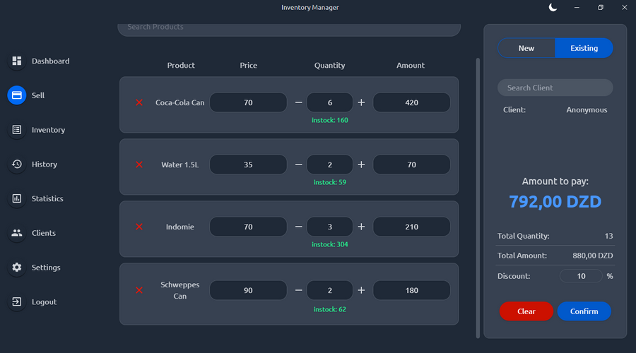Image resolution: width=636 pixels, height=353 pixels.
Task: Click Schweppes Can amount 180 field
Action: [412, 290]
